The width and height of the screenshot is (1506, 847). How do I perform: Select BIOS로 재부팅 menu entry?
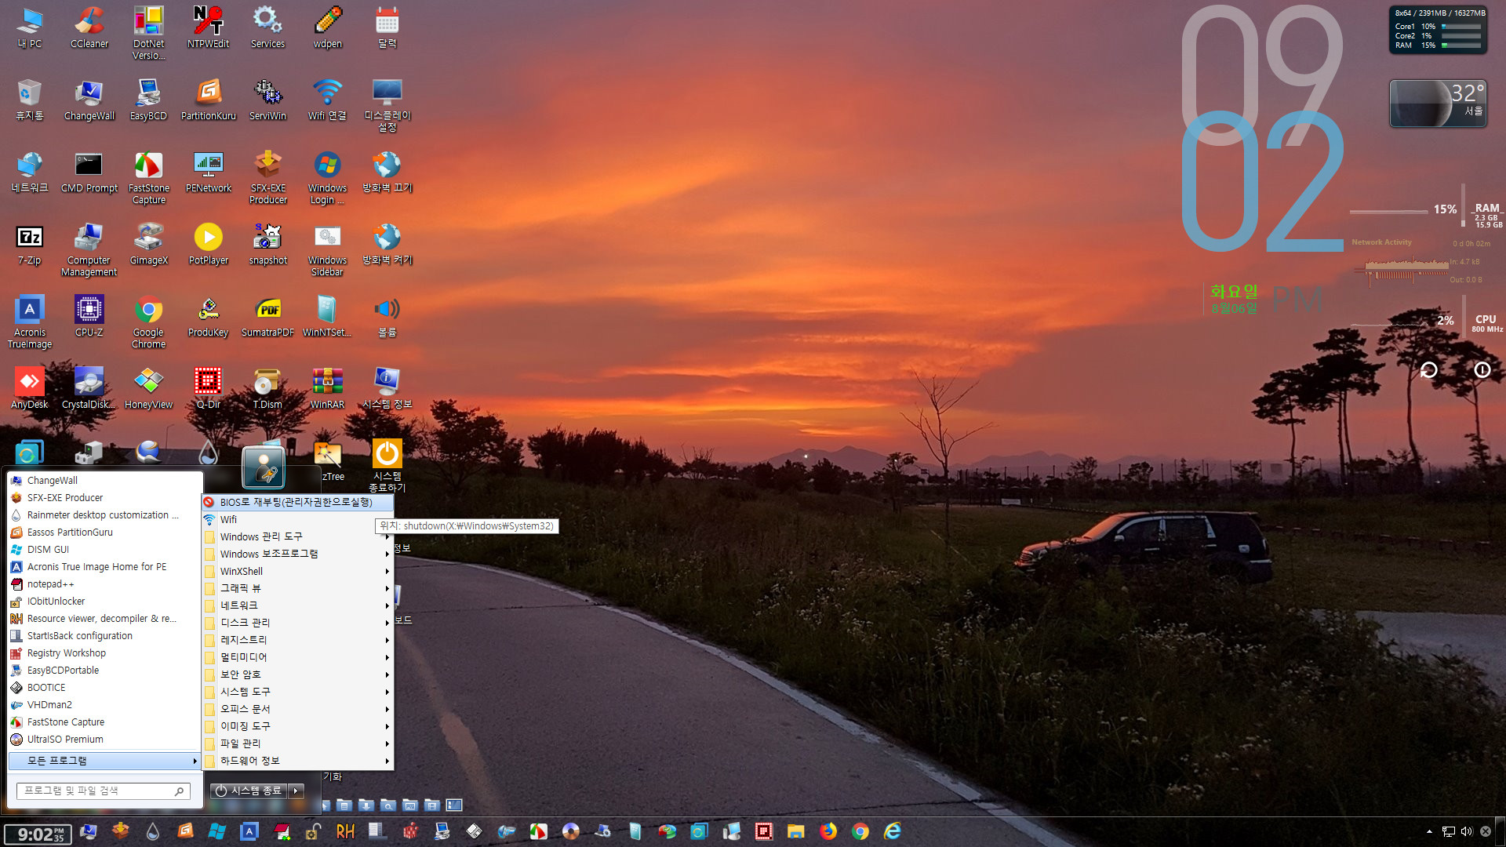(x=298, y=502)
